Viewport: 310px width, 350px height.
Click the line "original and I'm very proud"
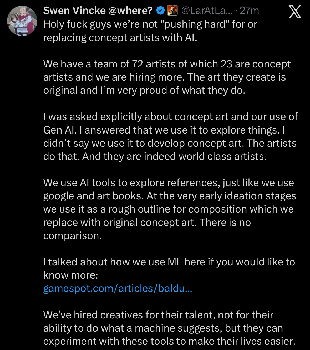144,90
